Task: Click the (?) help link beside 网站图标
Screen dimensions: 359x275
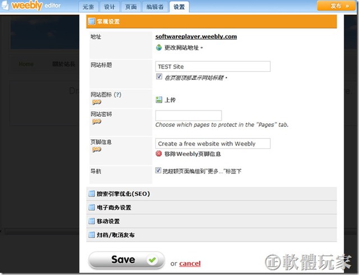Action: click(x=117, y=94)
